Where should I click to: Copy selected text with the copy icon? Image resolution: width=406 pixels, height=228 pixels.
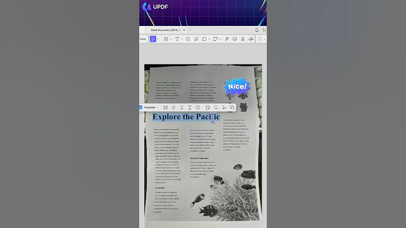[x=232, y=108]
